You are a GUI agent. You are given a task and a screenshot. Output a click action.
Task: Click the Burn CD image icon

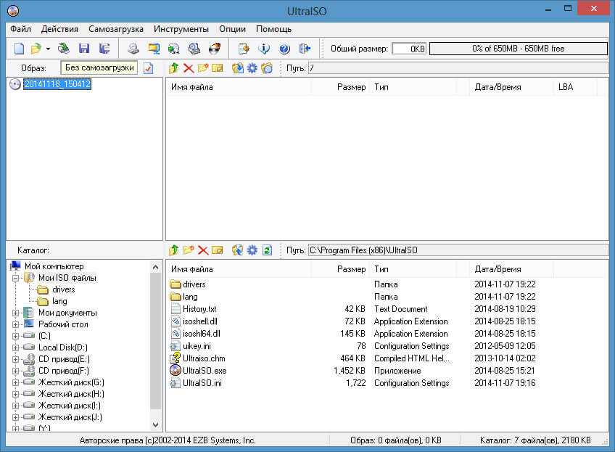point(215,49)
